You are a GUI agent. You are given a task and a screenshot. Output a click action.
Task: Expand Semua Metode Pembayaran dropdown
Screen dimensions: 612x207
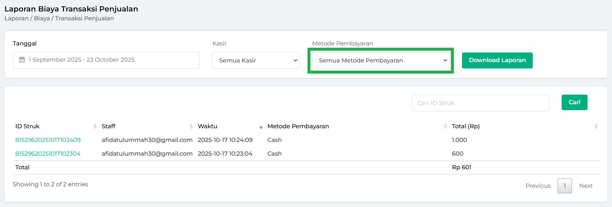(380, 60)
